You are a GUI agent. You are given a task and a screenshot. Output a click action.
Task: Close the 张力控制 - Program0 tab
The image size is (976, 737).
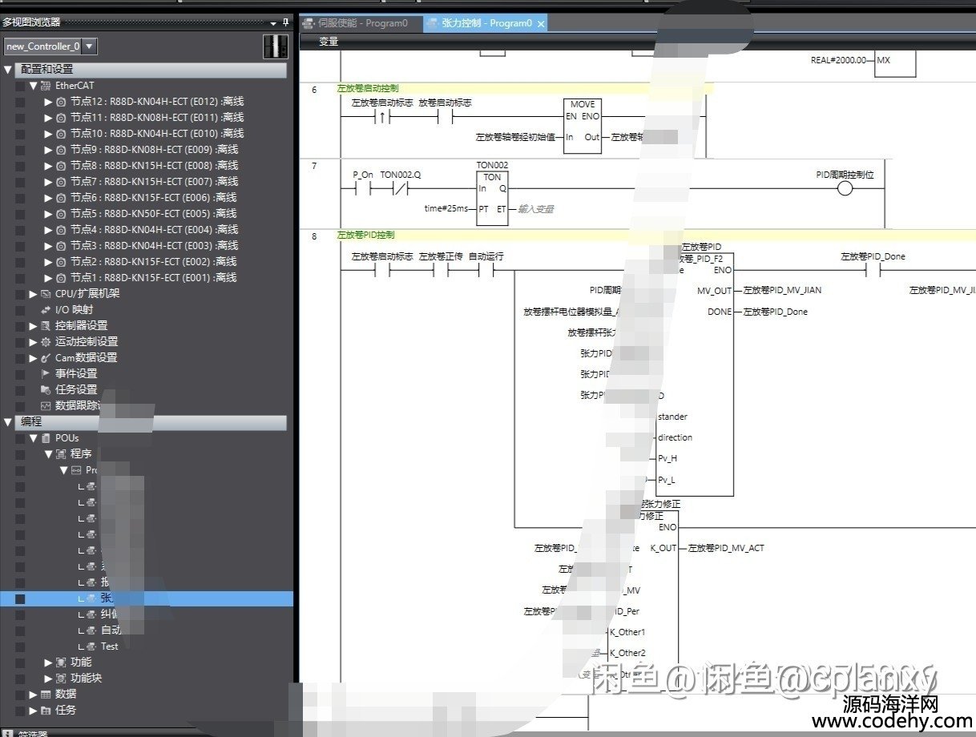point(541,24)
